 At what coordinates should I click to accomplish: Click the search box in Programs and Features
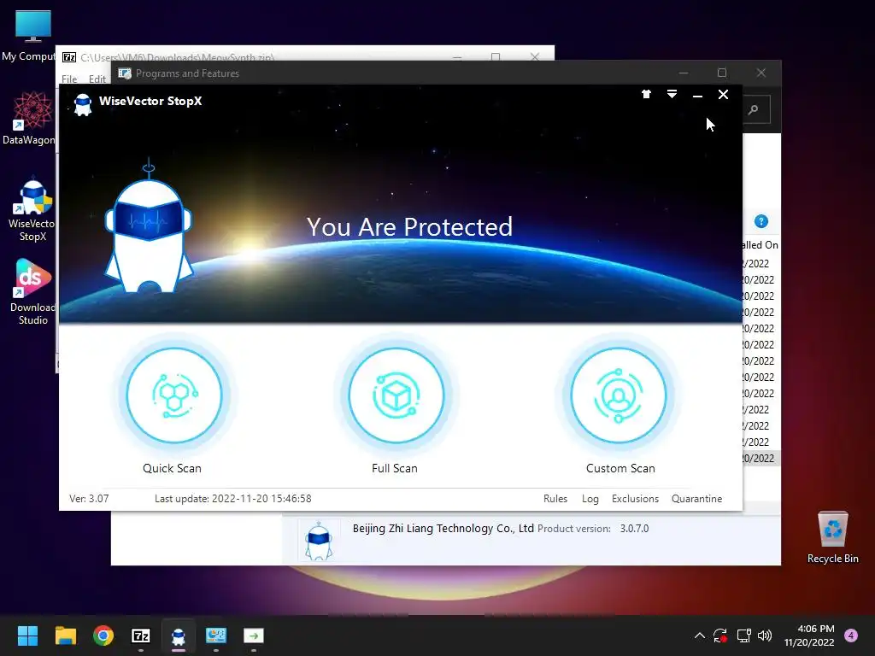point(757,110)
